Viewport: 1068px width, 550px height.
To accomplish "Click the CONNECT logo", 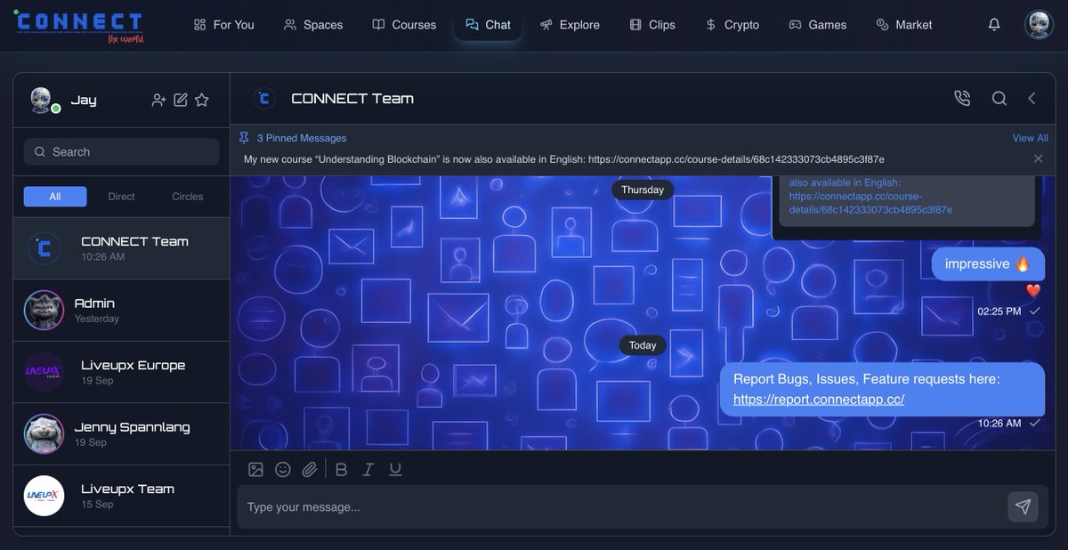I will coord(77,26).
